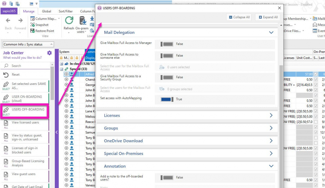Click the Back arrow icon

8,20
